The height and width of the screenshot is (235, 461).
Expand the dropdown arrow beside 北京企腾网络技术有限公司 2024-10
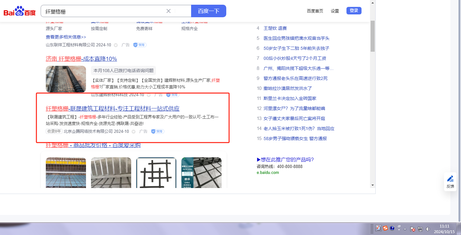[133, 132]
